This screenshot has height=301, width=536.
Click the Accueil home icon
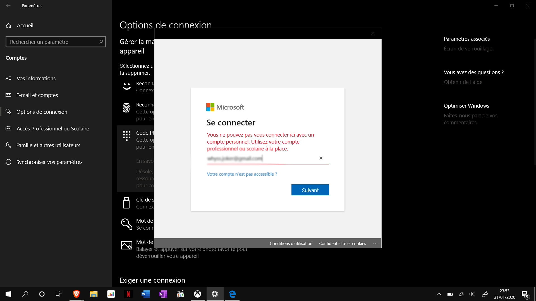click(9, 25)
